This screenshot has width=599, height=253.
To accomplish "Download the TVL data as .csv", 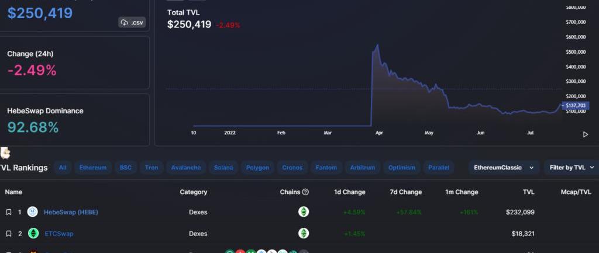I will pos(132,23).
